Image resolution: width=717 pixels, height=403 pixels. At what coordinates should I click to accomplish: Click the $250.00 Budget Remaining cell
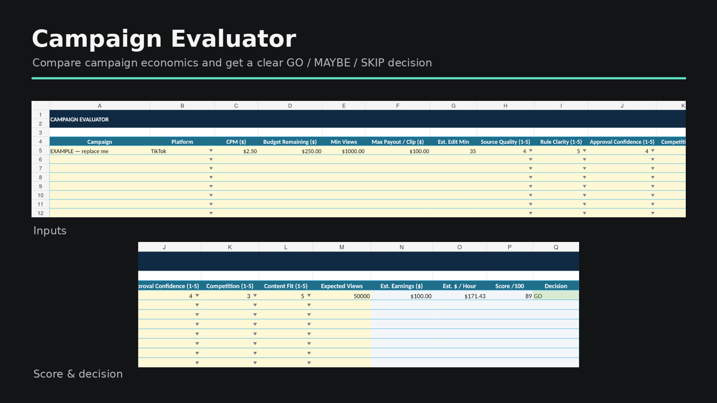pos(290,151)
